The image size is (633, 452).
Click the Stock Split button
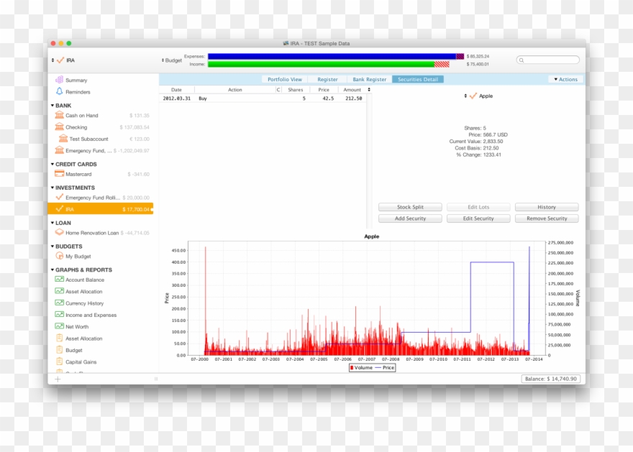click(x=410, y=207)
